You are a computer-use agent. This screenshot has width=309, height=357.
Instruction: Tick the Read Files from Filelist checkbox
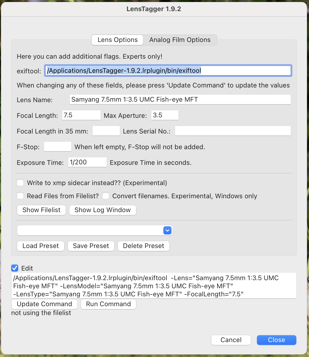[x=20, y=196]
